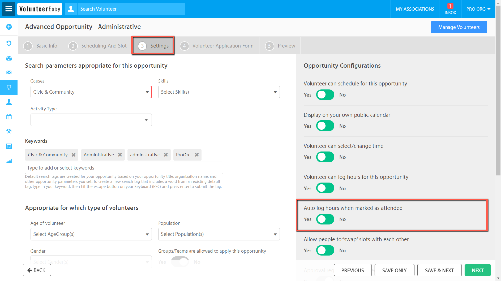Open the reports chart icon in sidebar

click(x=9, y=161)
